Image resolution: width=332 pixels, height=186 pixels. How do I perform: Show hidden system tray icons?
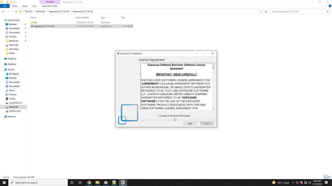(293, 183)
